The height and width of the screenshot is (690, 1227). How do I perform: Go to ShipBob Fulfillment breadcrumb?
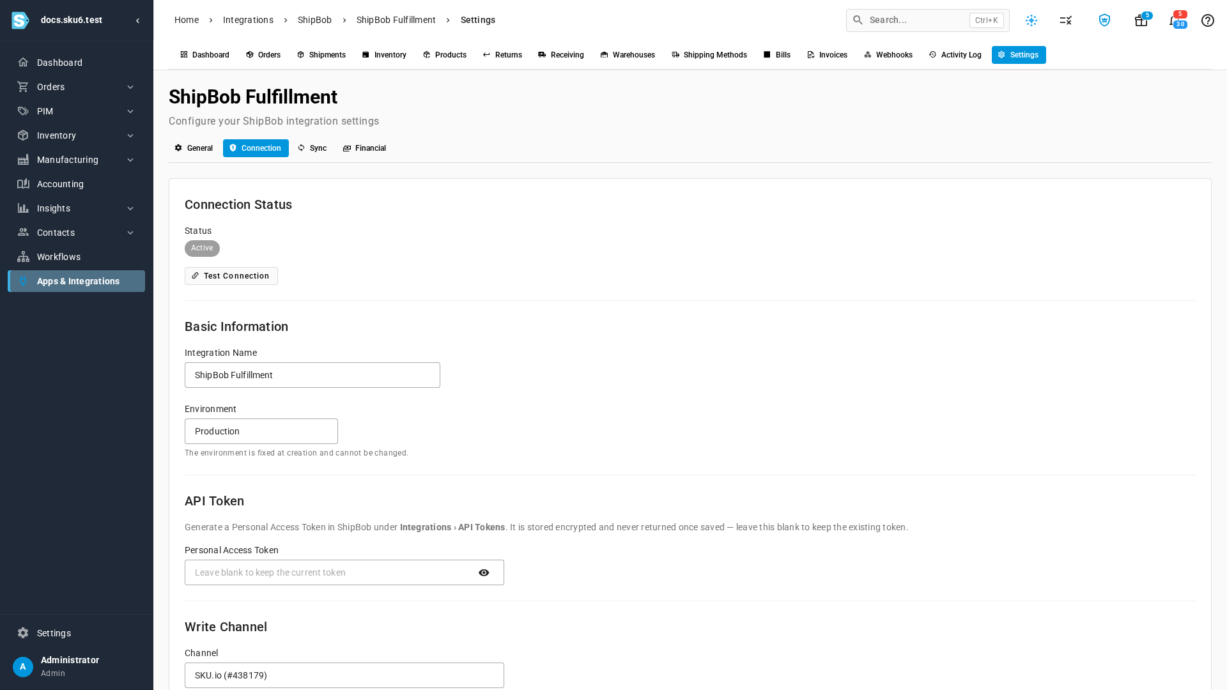(x=396, y=20)
